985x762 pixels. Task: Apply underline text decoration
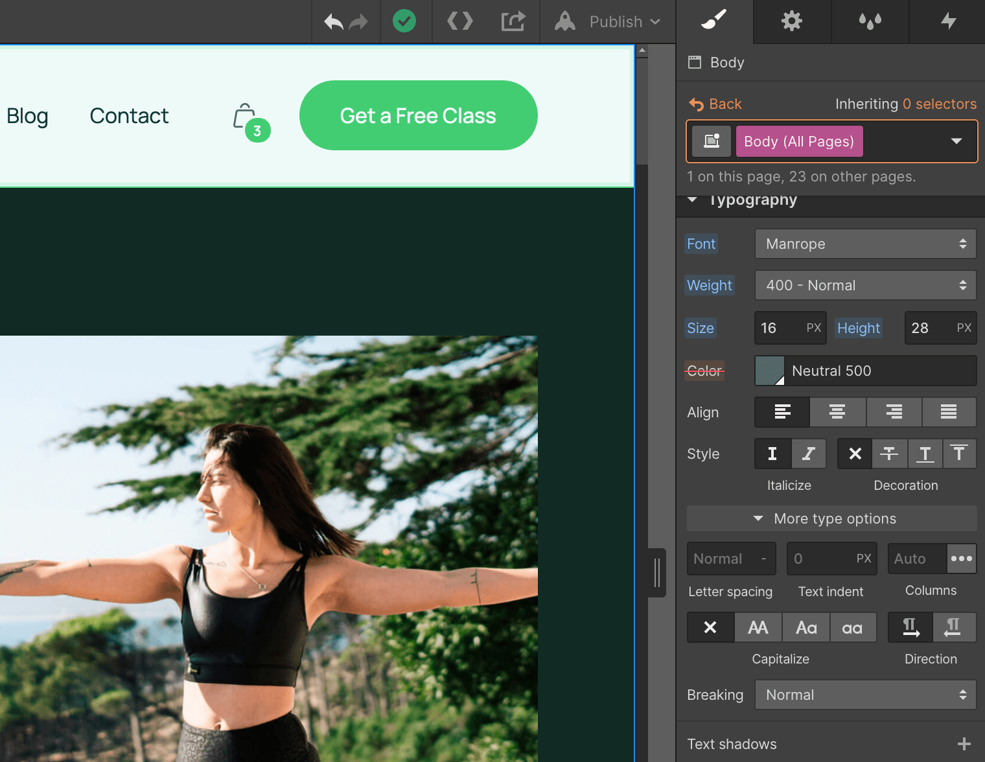pos(925,454)
